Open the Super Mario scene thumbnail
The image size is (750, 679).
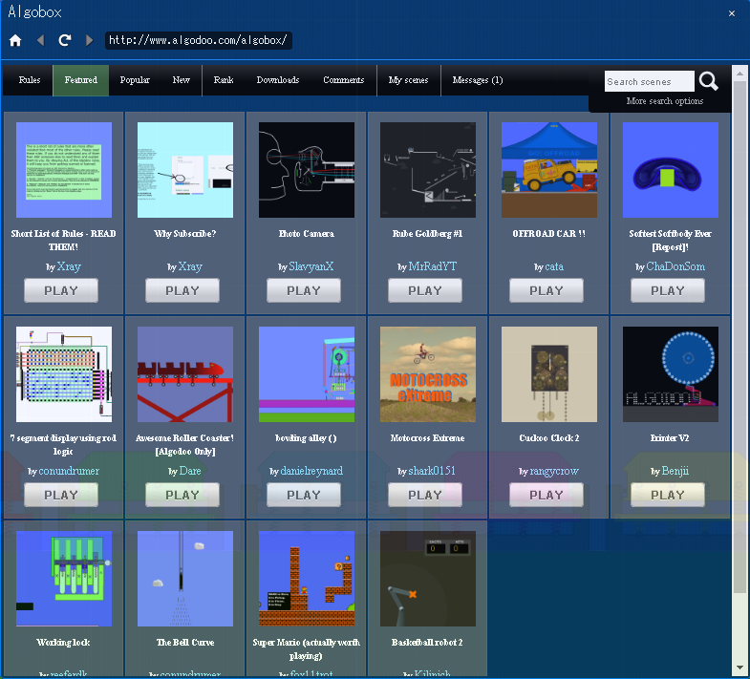pyautogui.click(x=307, y=579)
